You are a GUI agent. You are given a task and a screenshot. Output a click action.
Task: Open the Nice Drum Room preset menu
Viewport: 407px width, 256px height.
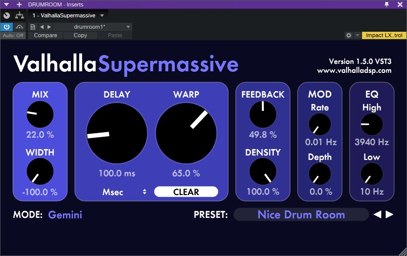pyautogui.click(x=301, y=215)
